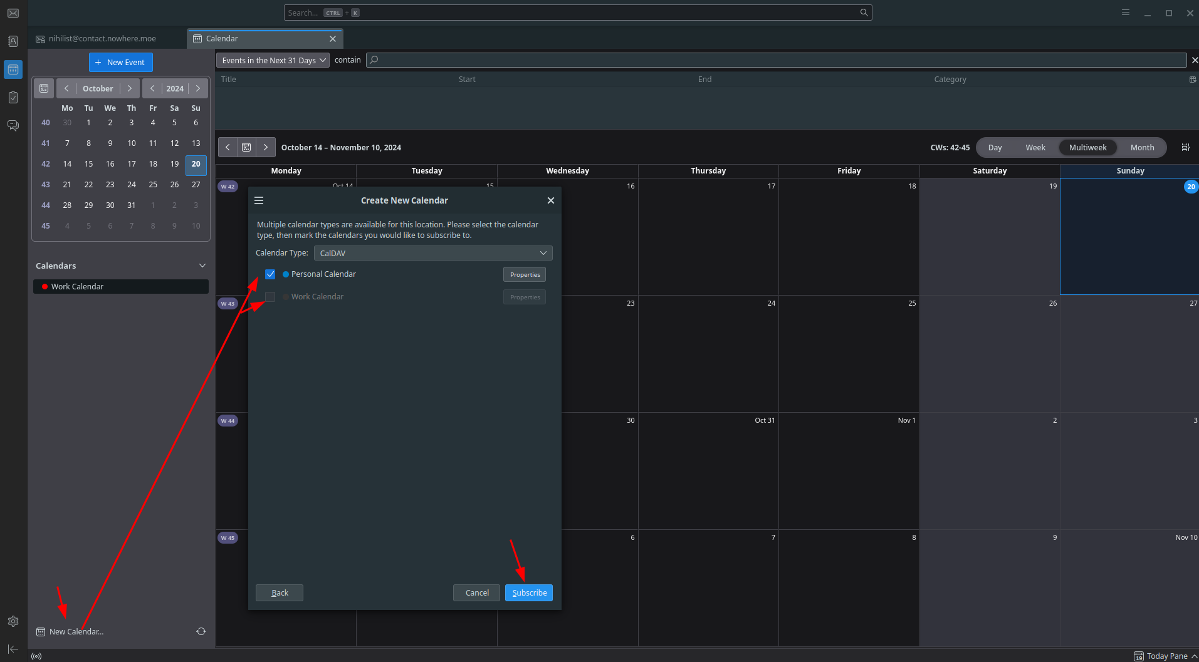Go to previous year in mini calendar
1199x662 pixels.
point(152,88)
